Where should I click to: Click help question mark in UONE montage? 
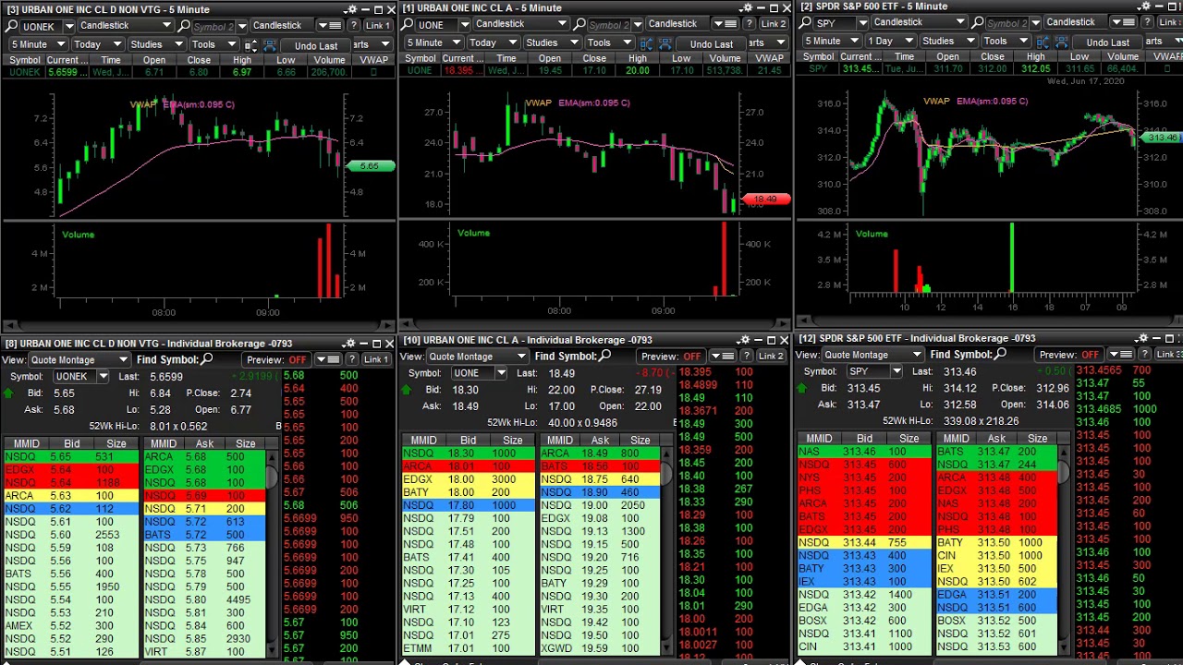click(x=747, y=356)
